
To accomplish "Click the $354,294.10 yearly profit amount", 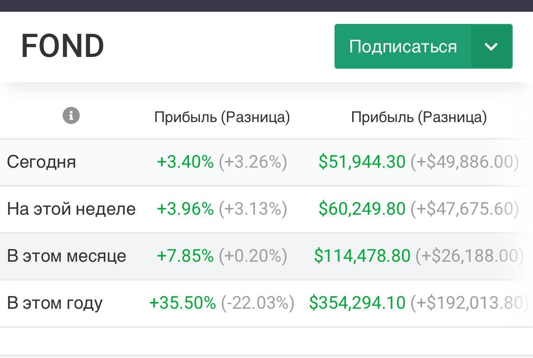I will pos(357,302).
